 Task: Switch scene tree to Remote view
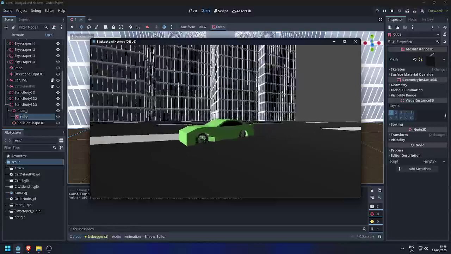click(x=18, y=35)
